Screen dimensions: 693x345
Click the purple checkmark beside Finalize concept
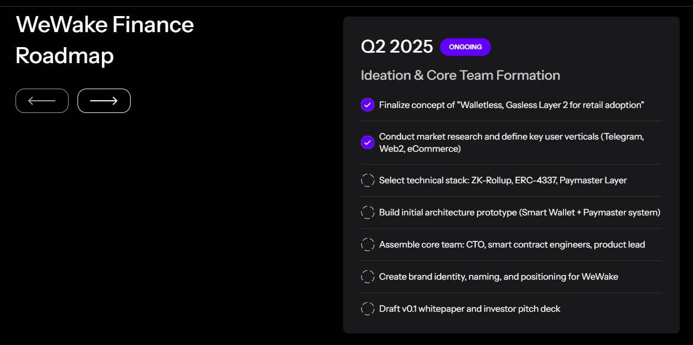coord(368,105)
